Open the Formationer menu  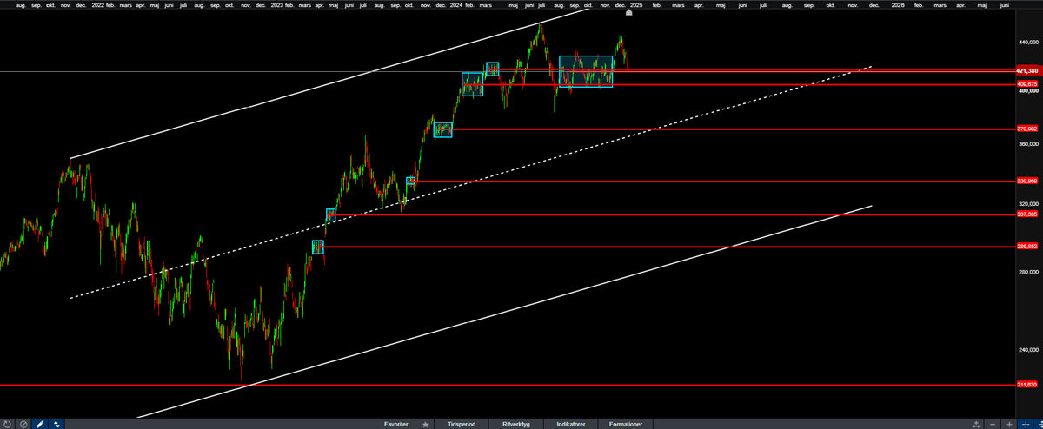click(626, 424)
